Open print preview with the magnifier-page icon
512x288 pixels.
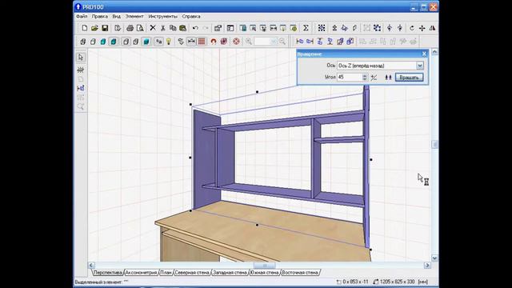[140, 28]
